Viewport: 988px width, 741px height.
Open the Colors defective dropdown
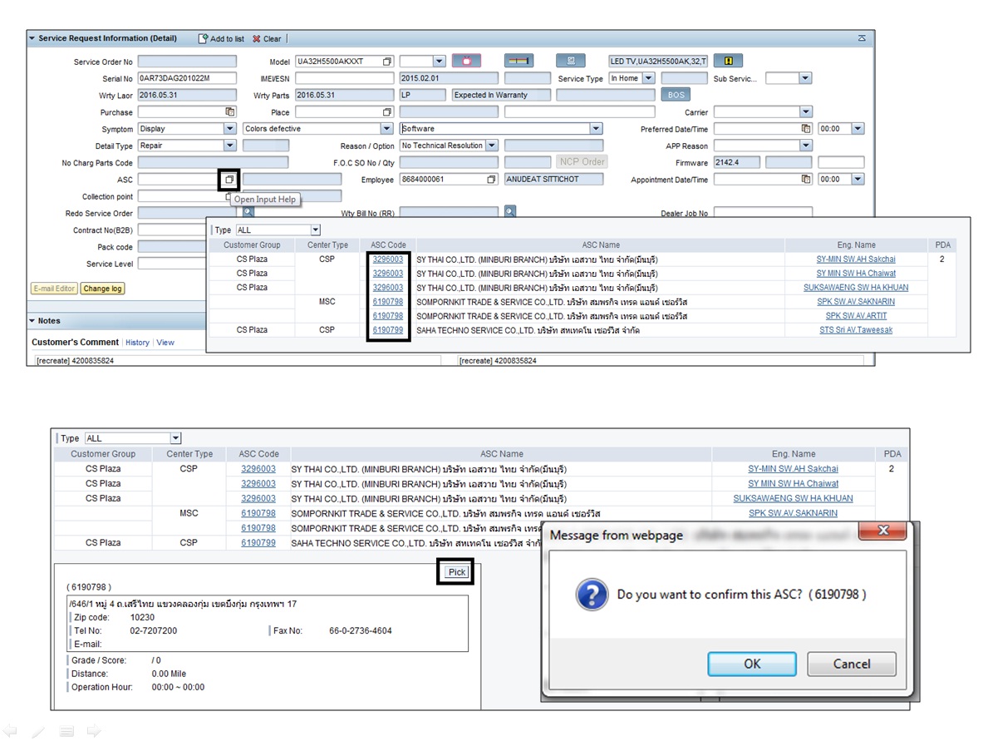(387, 129)
